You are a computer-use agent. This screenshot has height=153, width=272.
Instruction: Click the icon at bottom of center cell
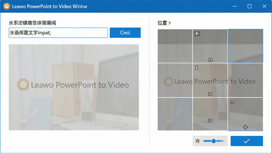click(x=210, y=94)
